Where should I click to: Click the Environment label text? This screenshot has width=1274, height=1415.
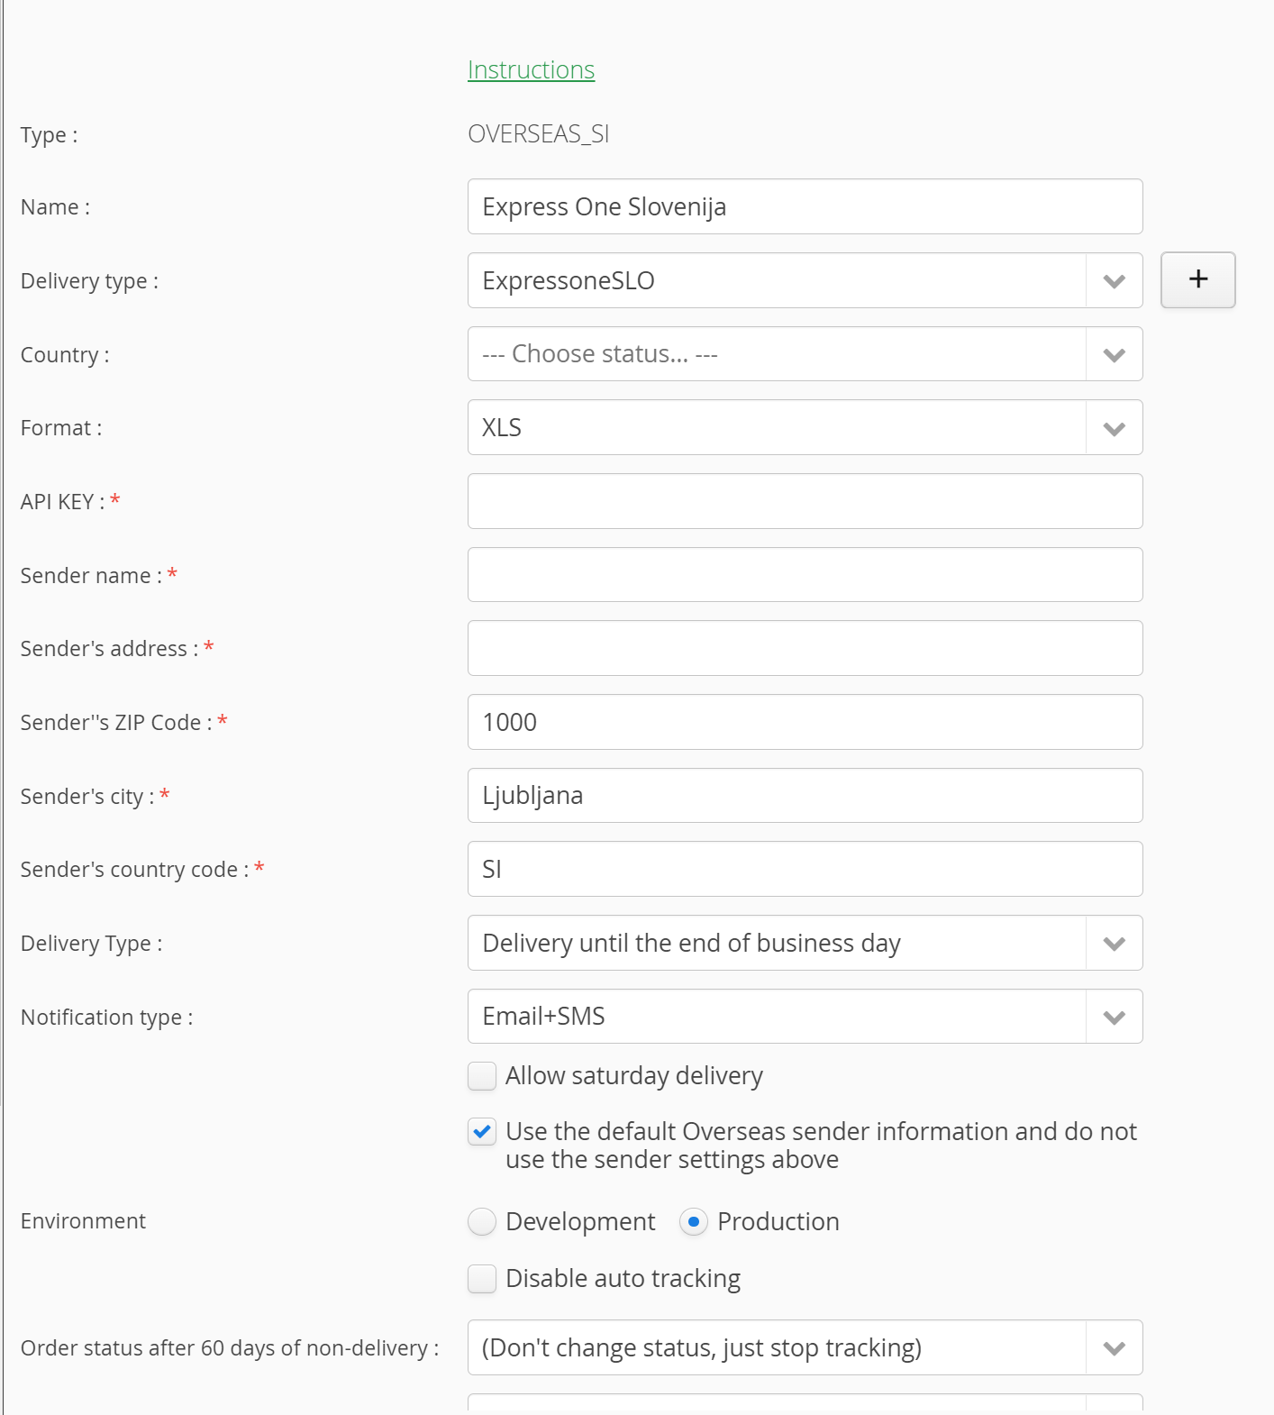pos(83,1221)
